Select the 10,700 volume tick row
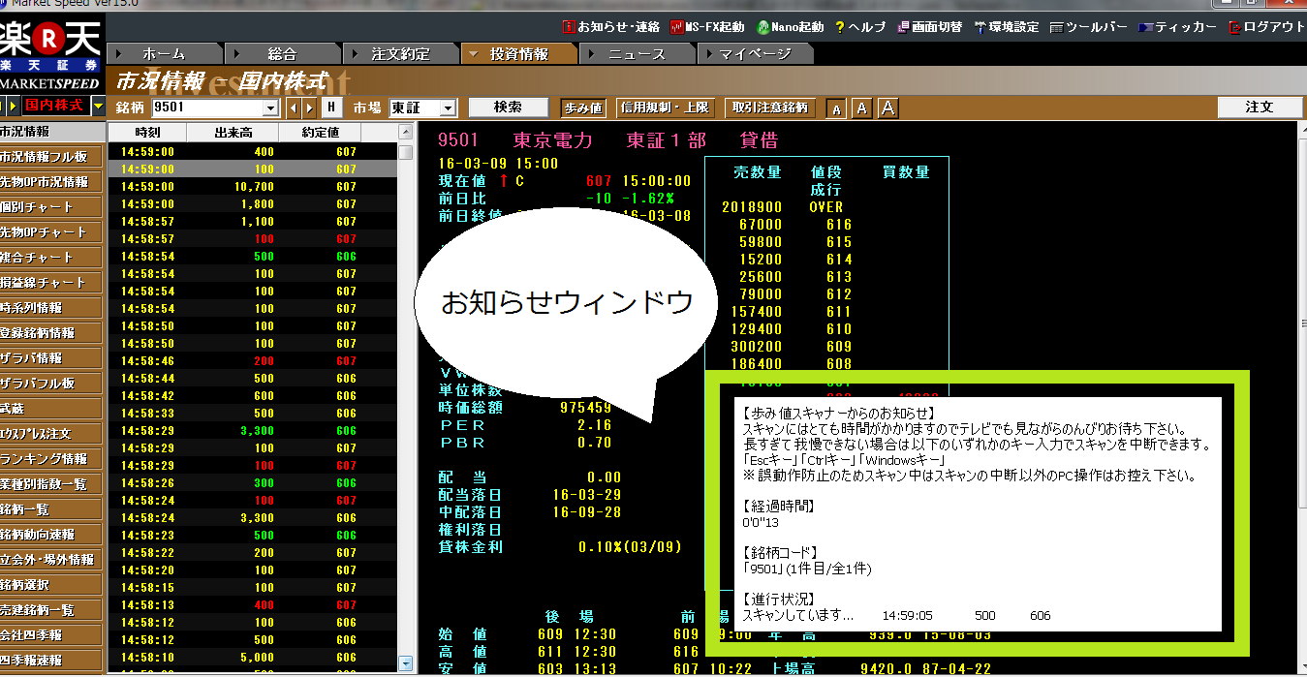 [x=252, y=186]
